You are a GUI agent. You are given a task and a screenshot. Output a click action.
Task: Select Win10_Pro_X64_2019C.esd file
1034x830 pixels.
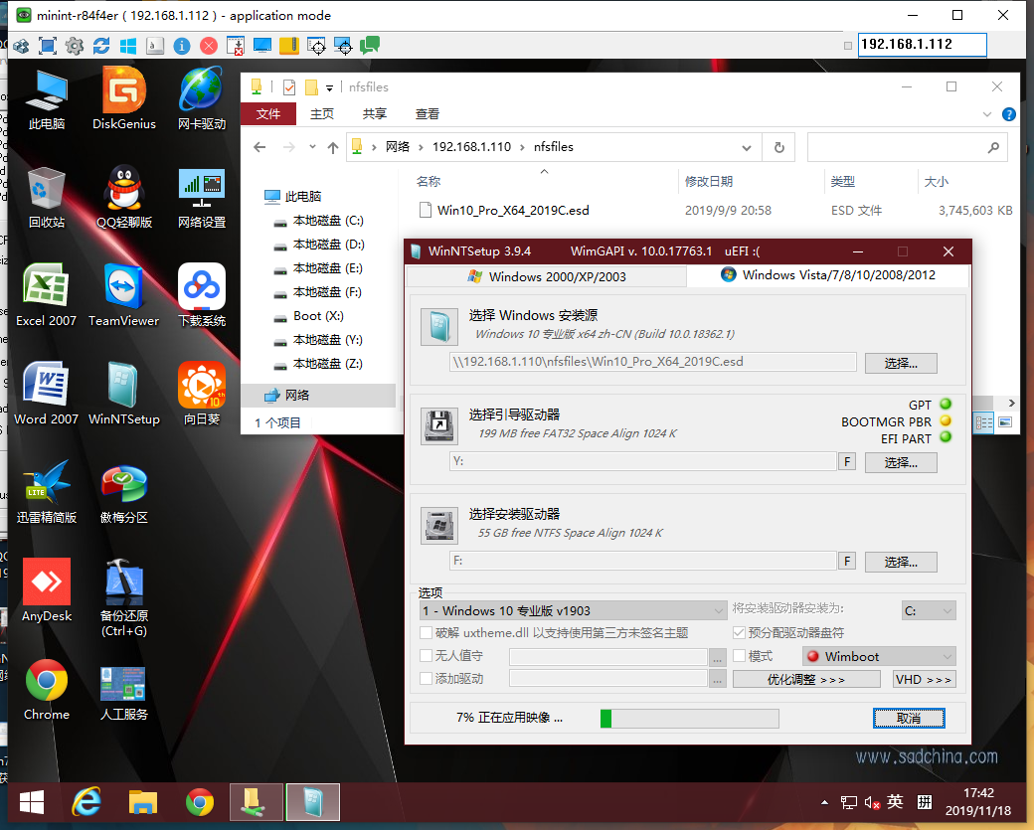(x=513, y=211)
